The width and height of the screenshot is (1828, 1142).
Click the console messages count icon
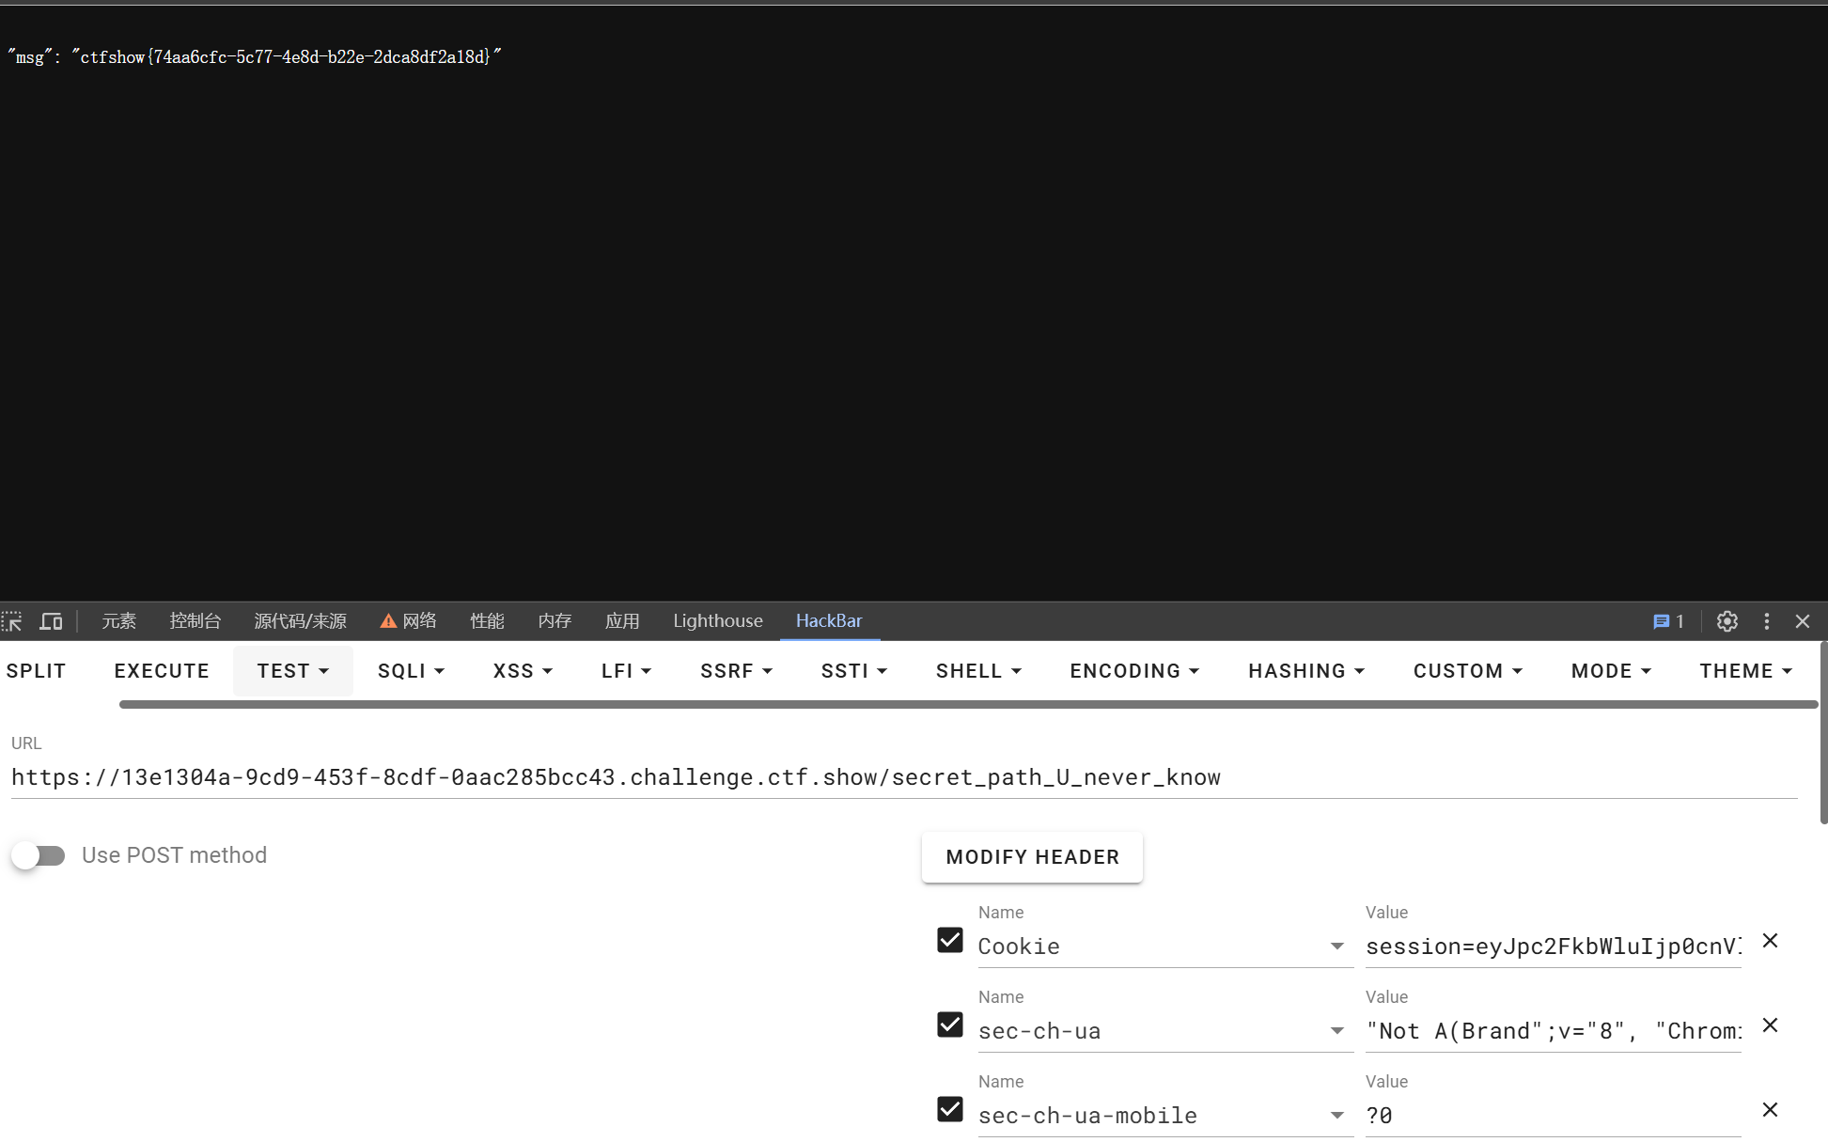(1668, 621)
